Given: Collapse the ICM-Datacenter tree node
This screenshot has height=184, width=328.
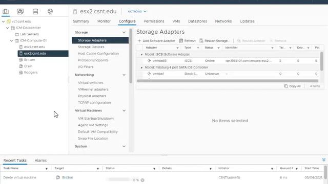Looking at the screenshot, I should pos(8,28).
